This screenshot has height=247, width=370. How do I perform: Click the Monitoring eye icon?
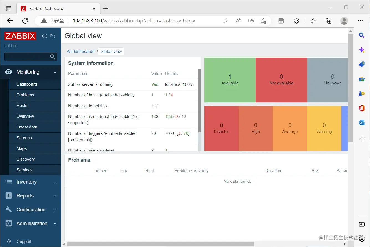coord(9,72)
